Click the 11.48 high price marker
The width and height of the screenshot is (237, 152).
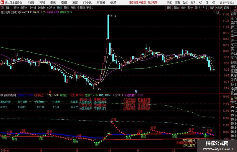[x=114, y=16]
